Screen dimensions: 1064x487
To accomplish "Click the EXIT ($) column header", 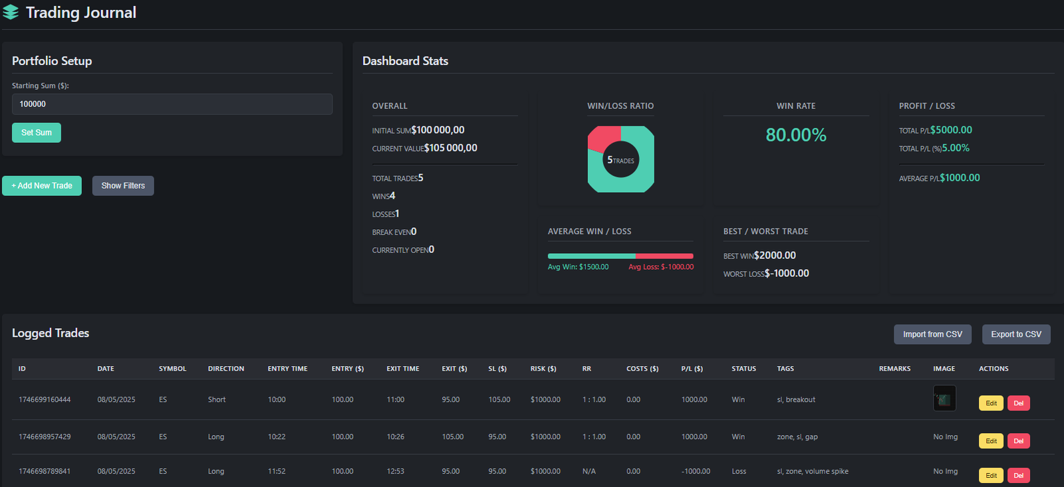I will [x=454, y=369].
